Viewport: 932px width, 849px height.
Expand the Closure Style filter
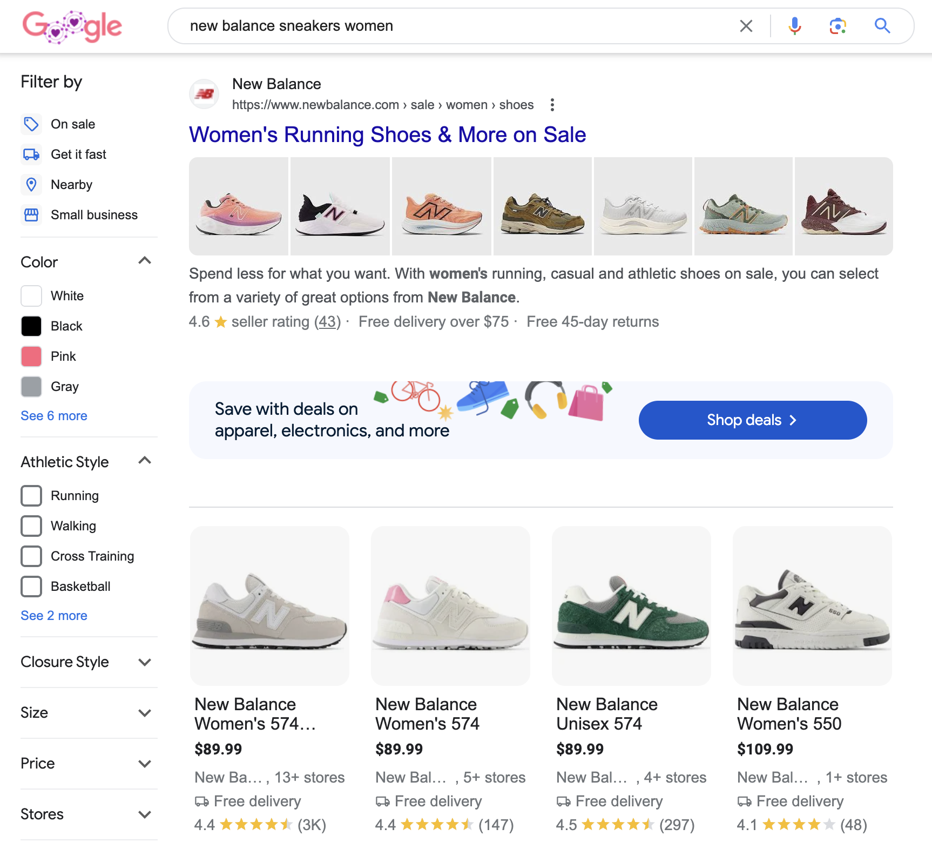(x=144, y=662)
